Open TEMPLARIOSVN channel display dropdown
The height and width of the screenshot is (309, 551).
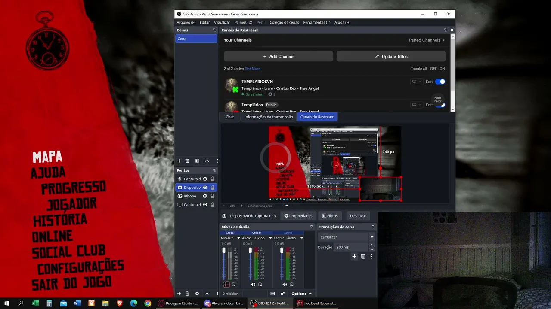tap(416, 82)
